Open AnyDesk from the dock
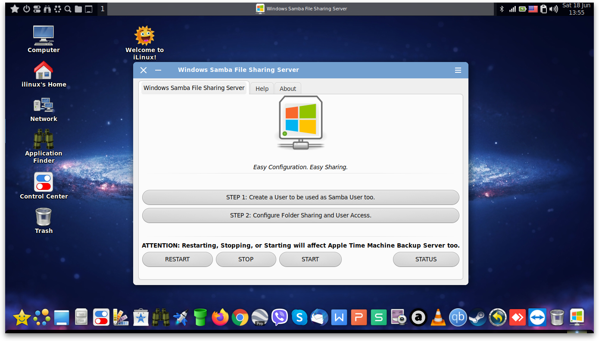This screenshot has height=341, width=599. click(518, 318)
